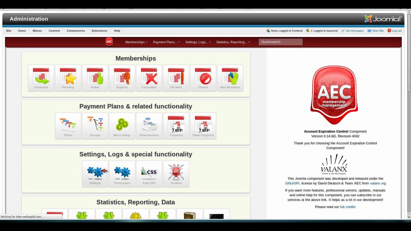Click the Joomla! logo in header
This screenshot has height=231, width=411.
tap(383, 19)
